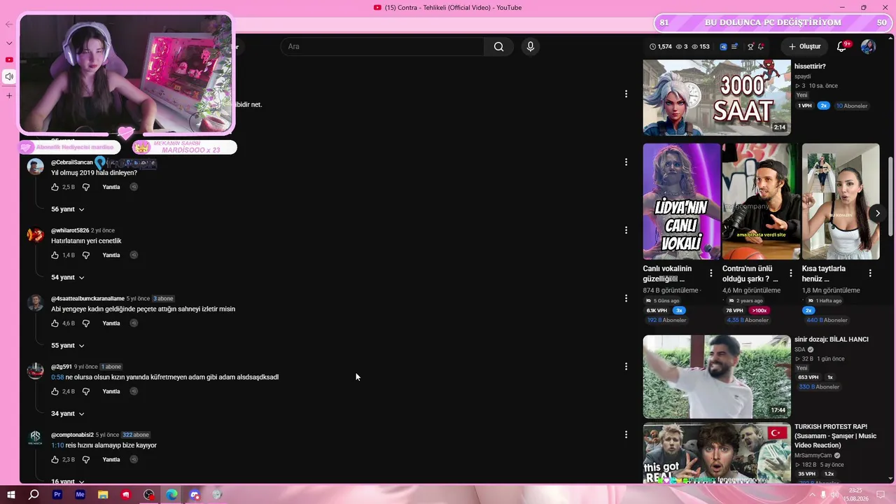Reply to @whilarot5826 with Yanıtla
Viewport: 896px width, 504px height.
click(x=111, y=255)
